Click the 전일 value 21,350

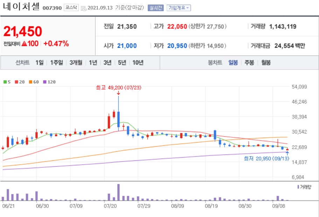coord(127,27)
